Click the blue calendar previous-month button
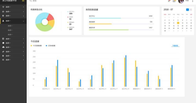Viewport: 196px width, 103px height. click(187, 9)
